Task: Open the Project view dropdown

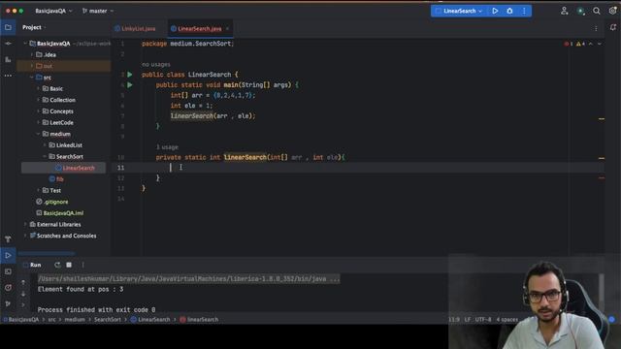Action: [34, 27]
